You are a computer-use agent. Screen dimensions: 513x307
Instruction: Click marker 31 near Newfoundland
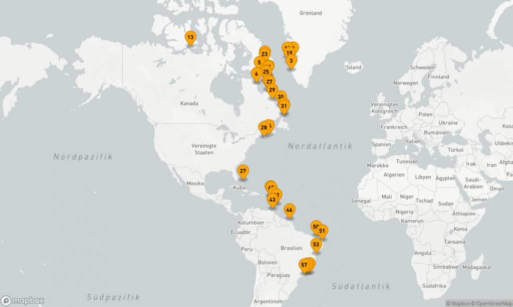coord(284,105)
